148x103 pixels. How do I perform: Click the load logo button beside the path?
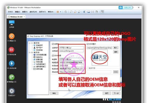click(116, 48)
